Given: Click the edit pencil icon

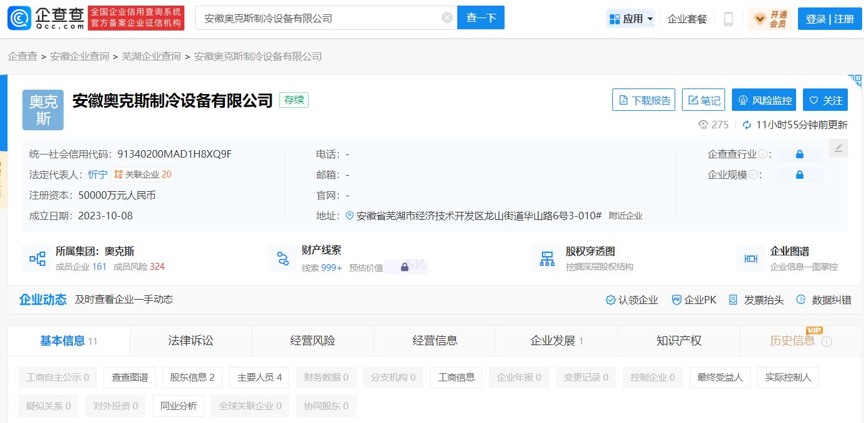Looking at the screenshot, I should pos(838,148).
